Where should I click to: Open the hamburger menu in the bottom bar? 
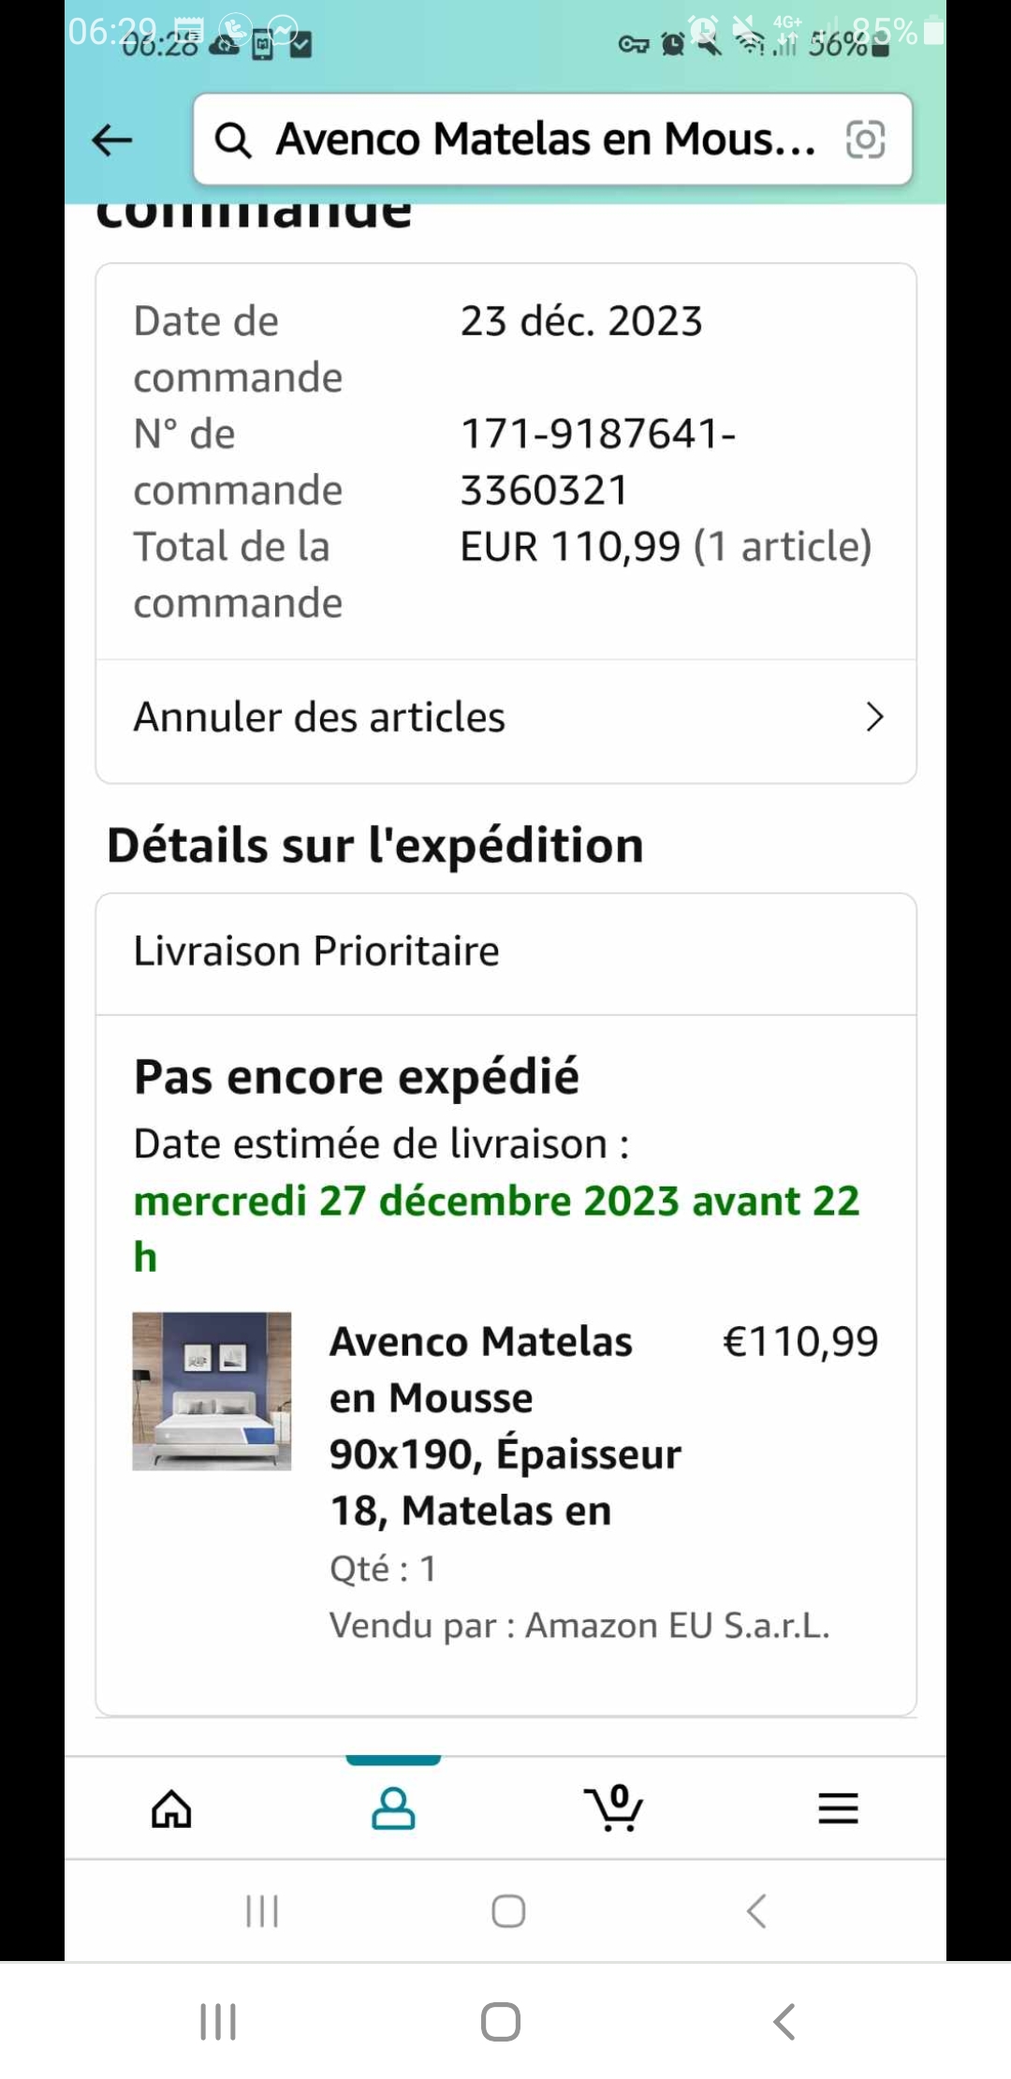(x=838, y=1808)
